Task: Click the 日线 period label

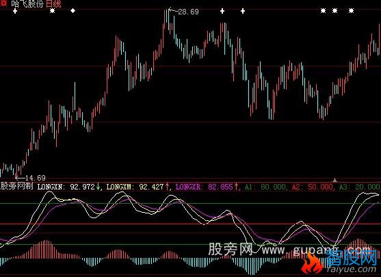Action: pyautogui.click(x=53, y=3)
